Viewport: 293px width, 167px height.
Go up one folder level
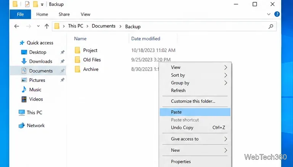point(47,26)
